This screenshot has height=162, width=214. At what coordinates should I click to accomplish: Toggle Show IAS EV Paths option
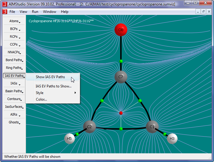click(x=50, y=77)
